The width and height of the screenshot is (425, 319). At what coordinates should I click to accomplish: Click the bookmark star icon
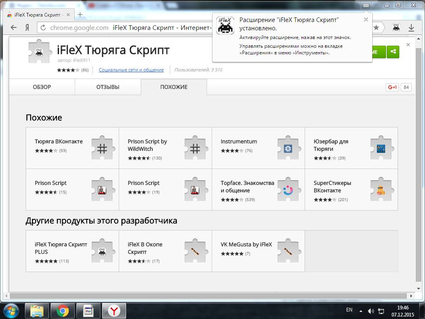click(376, 27)
